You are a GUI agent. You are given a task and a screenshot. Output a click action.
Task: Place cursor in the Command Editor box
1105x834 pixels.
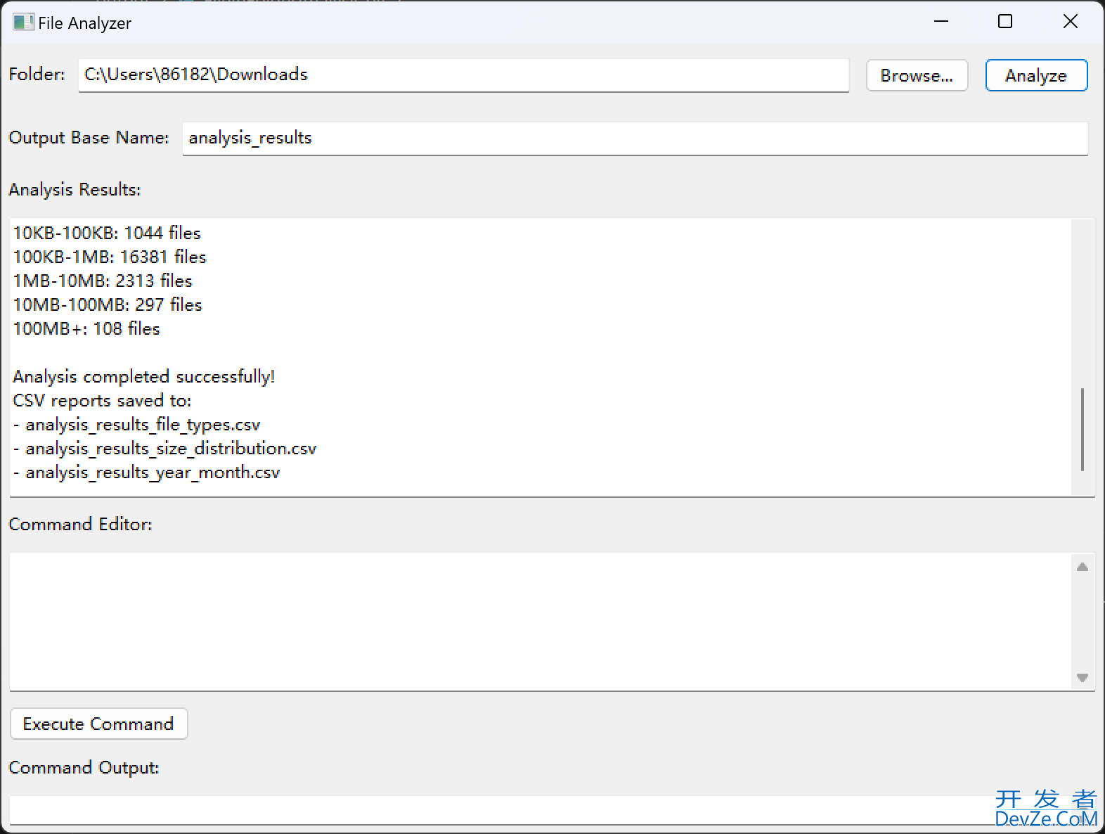(540, 621)
